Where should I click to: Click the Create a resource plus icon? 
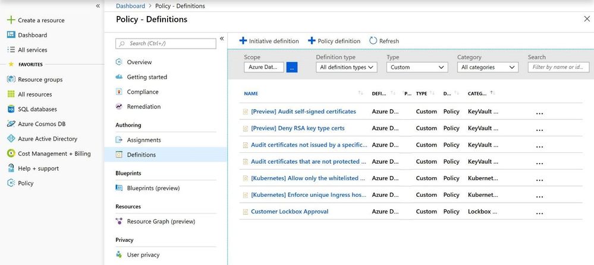click(x=11, y=20)
